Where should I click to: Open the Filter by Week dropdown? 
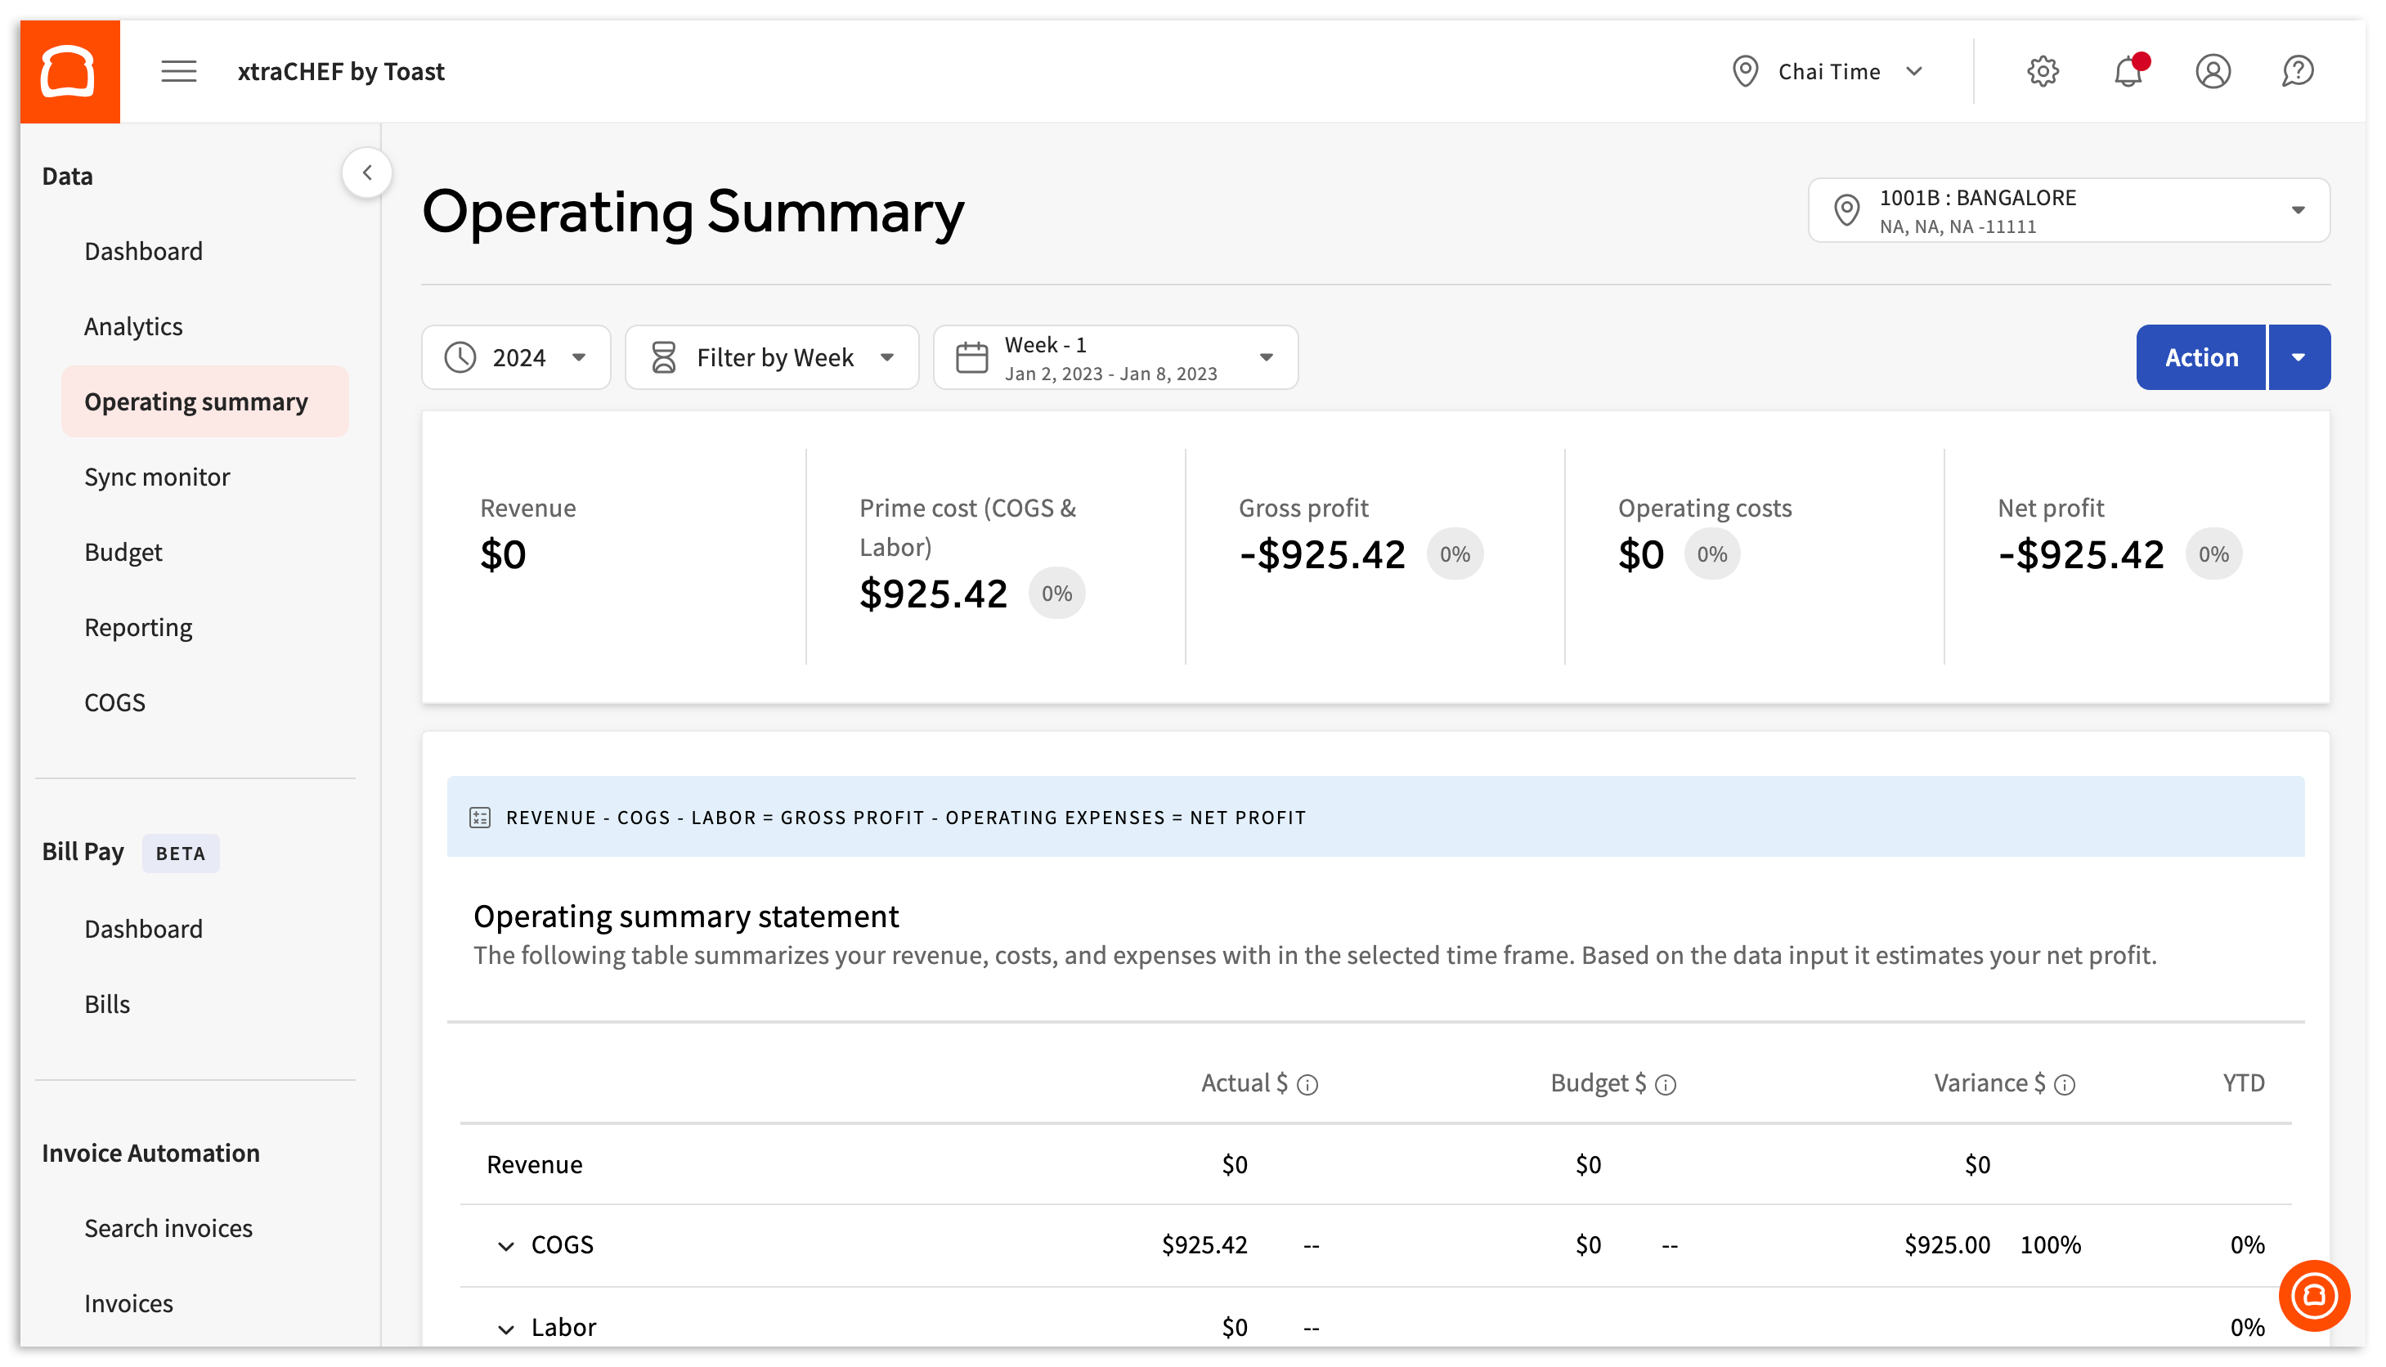[771, 358]
